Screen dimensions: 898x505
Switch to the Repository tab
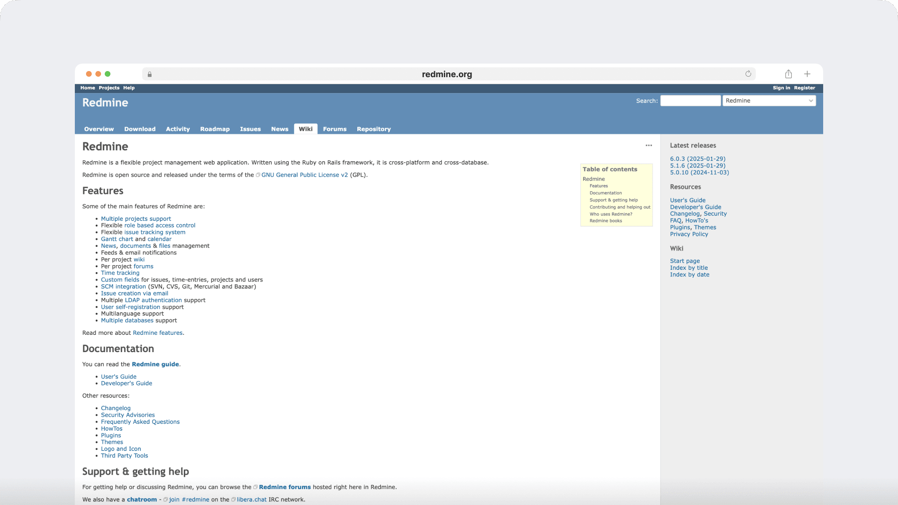tap(373, 129)
